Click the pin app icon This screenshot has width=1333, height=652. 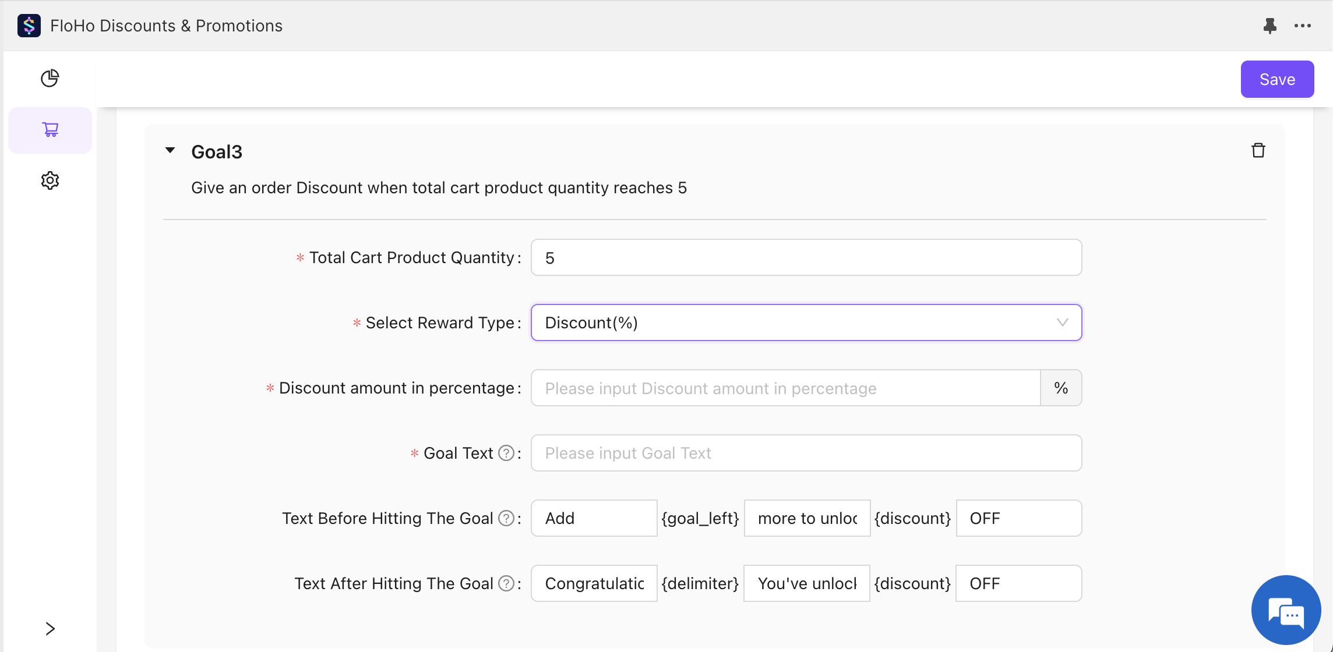1269,26
